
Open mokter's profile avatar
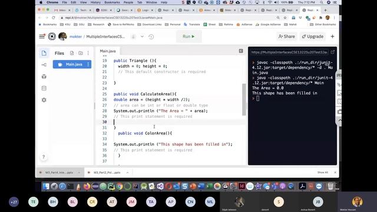click(62, 37)
